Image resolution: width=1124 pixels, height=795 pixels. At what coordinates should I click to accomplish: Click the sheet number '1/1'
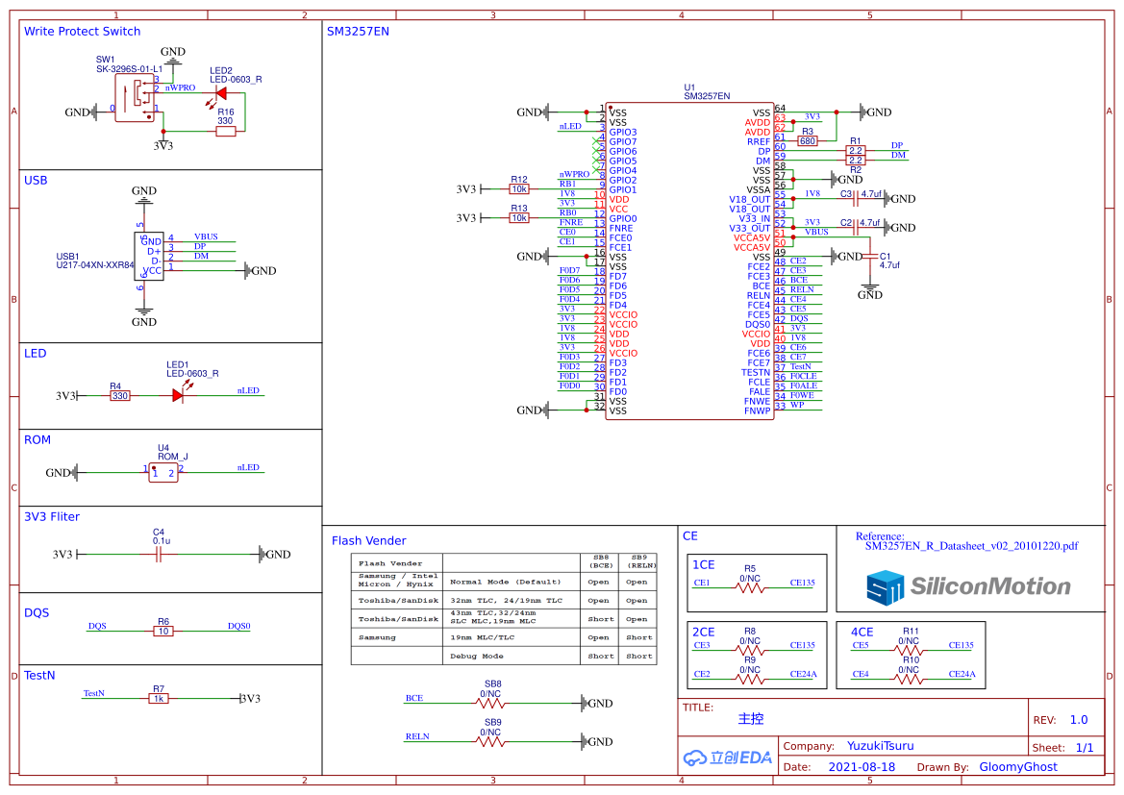[x=1085, y=748]
